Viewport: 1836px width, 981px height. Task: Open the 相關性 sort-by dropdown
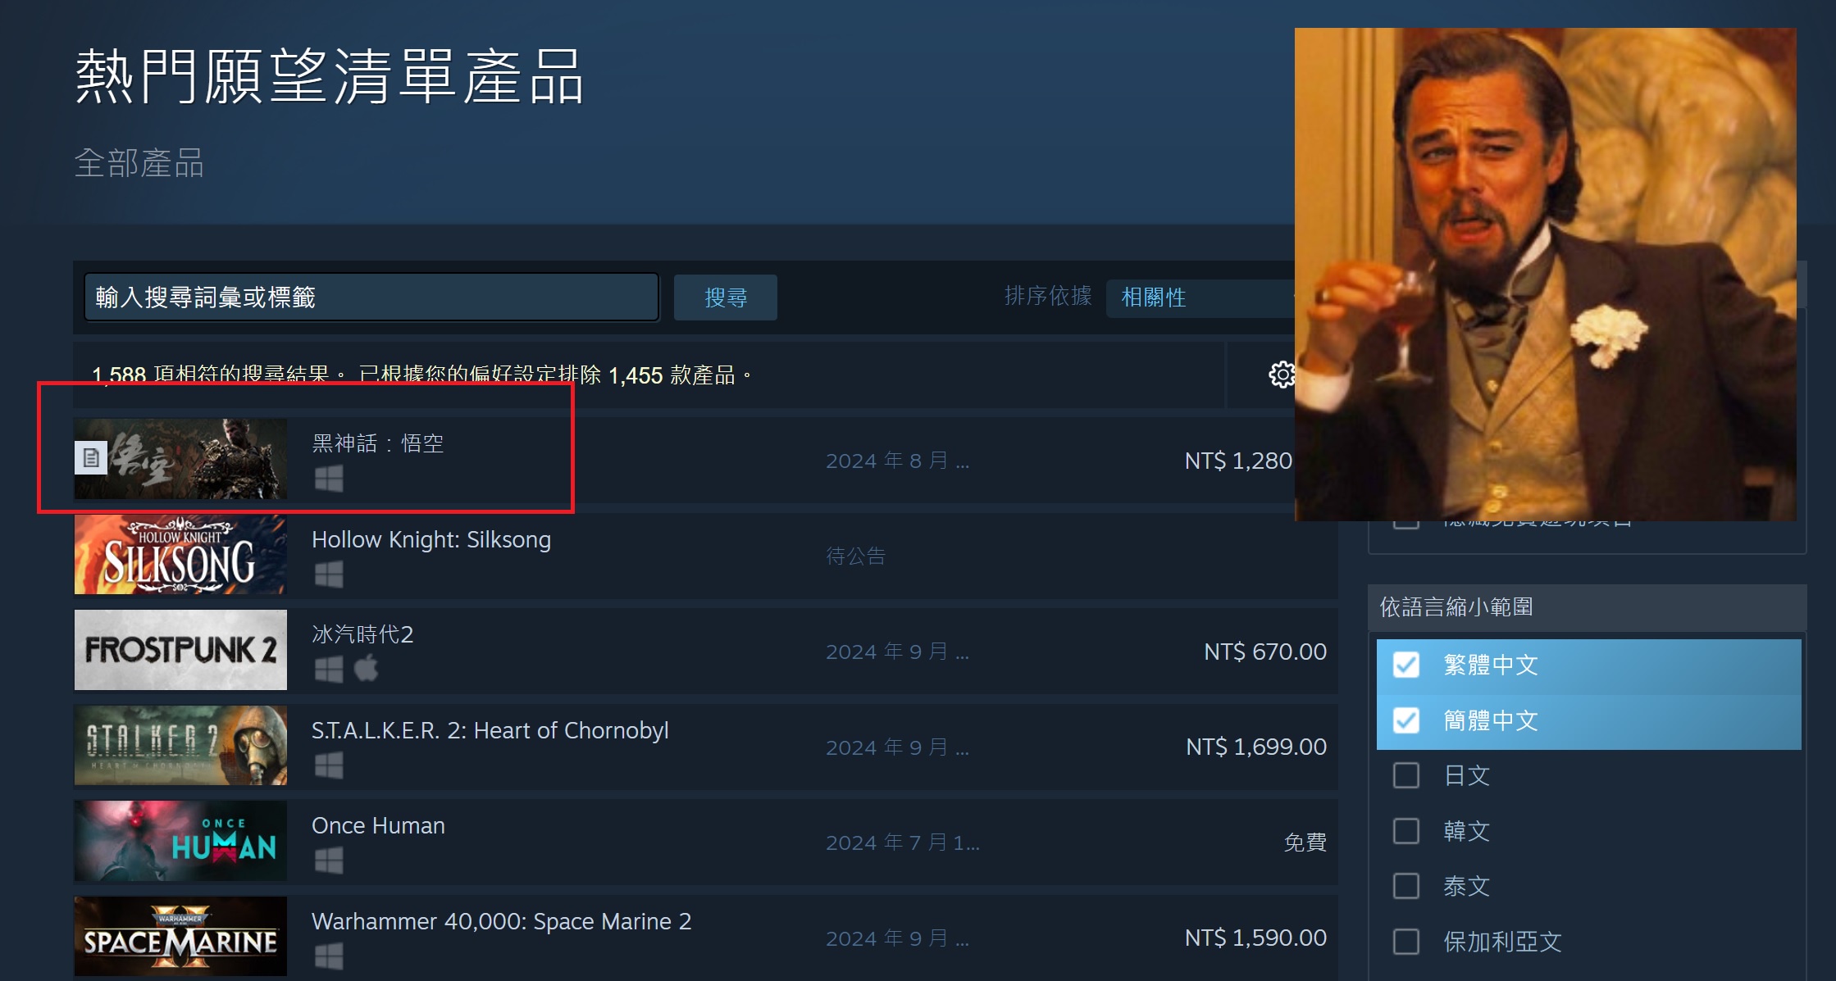(x=1201, y=297)
